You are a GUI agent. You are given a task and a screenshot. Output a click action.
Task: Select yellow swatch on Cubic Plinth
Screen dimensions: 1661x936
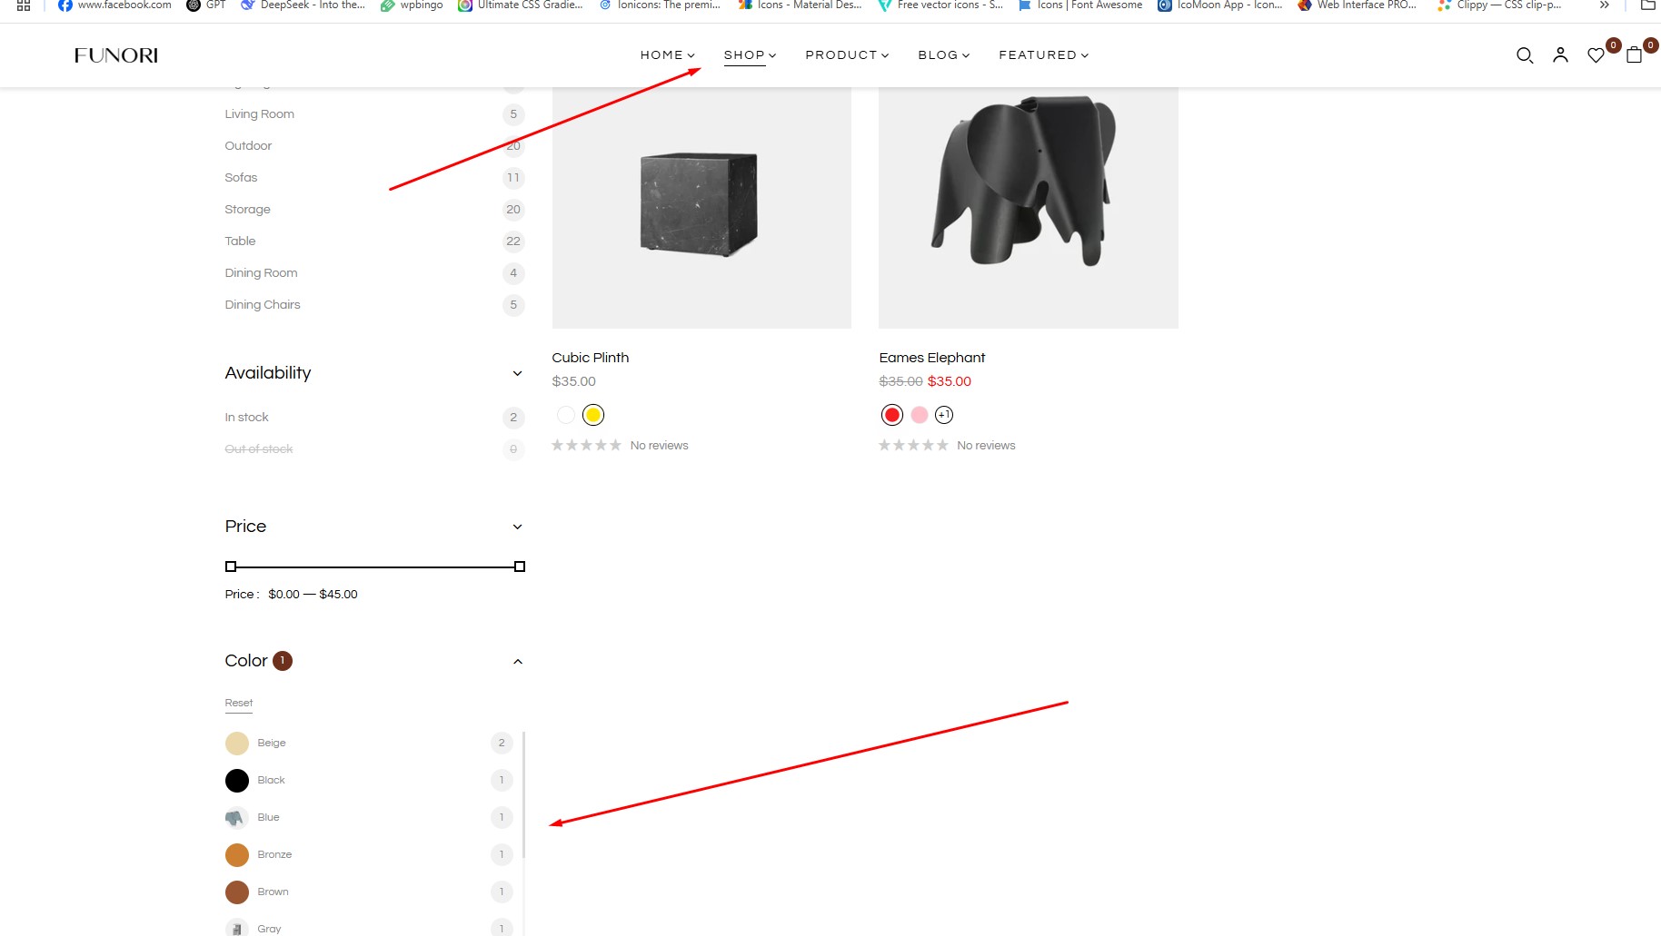coord(593,415)
